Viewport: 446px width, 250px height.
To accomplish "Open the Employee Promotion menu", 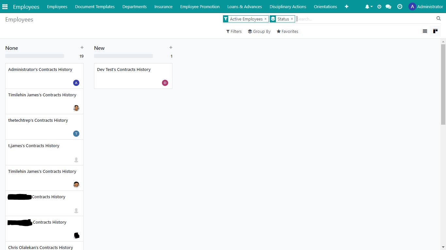I will point(200,7).
